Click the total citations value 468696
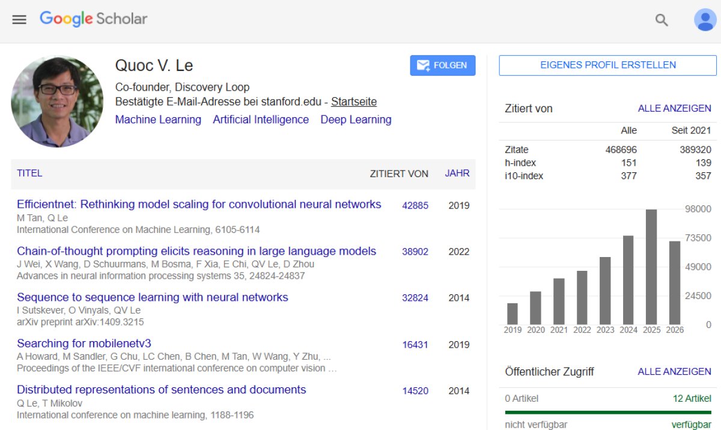The height and width of the screenshot is (430, 721). (x=621, y=150)
